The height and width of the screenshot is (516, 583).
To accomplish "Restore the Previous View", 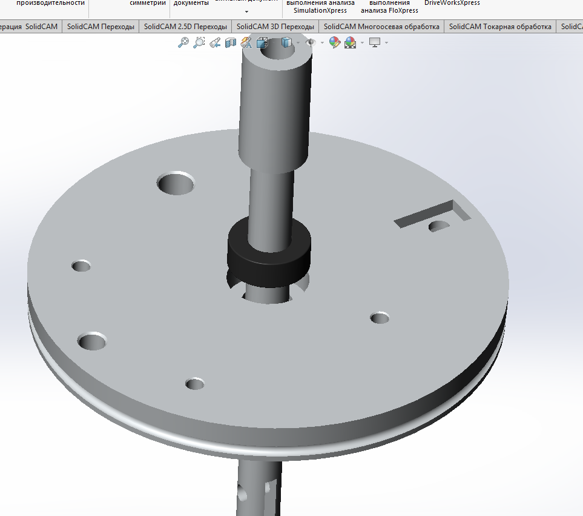I will pyautogui.click(x=215, y=42).
